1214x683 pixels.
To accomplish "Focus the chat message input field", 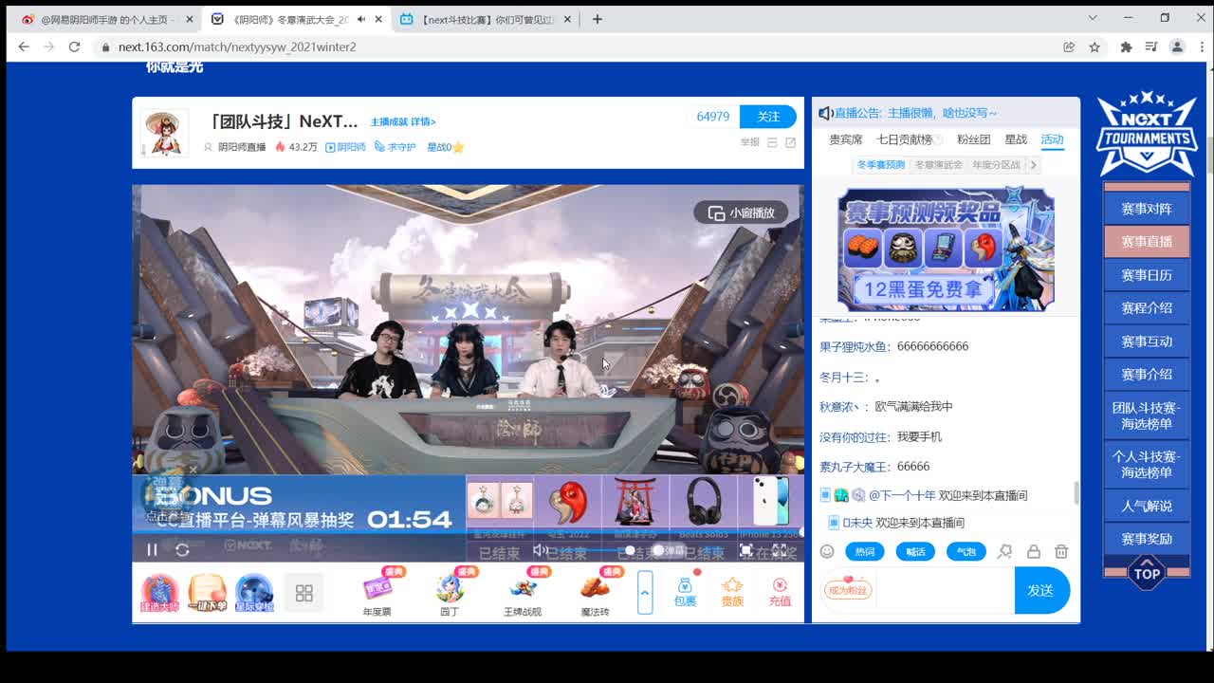I will coord(944,590).
